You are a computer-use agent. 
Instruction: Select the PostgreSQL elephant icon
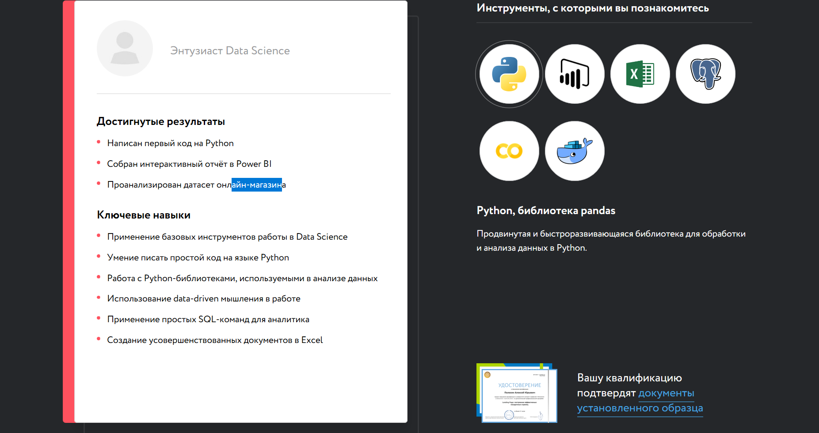pos(705,74)
